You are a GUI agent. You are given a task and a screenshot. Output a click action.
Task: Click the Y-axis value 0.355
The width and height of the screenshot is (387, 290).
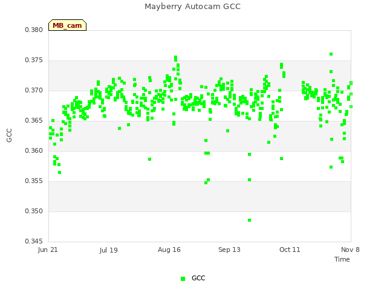(x=34, y=181)
